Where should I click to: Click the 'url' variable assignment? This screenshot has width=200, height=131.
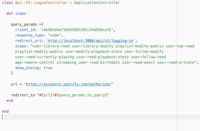click(x=14, y=84)
